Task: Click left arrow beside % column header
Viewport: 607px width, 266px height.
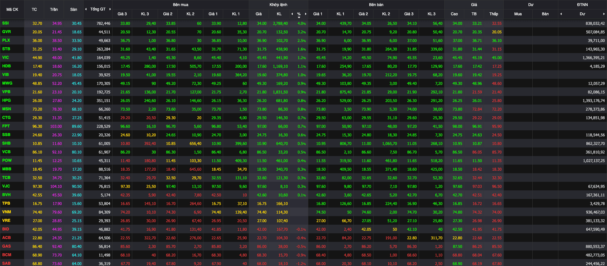Action: pyautogui.click(x=292, y=14)
